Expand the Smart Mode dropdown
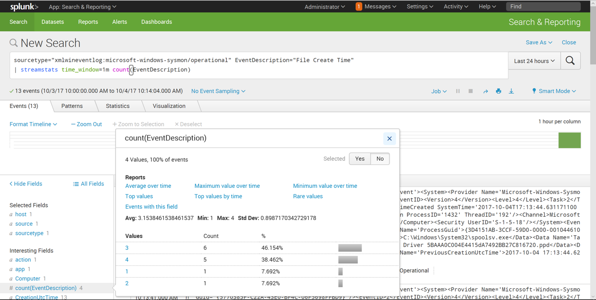Viewport: 596px width, 300px height. pyautogui.click(x=554, y=91)
